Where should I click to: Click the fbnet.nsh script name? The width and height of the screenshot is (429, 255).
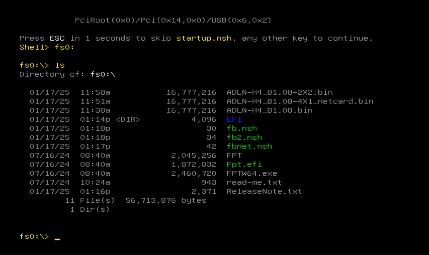tap(249, 146)
